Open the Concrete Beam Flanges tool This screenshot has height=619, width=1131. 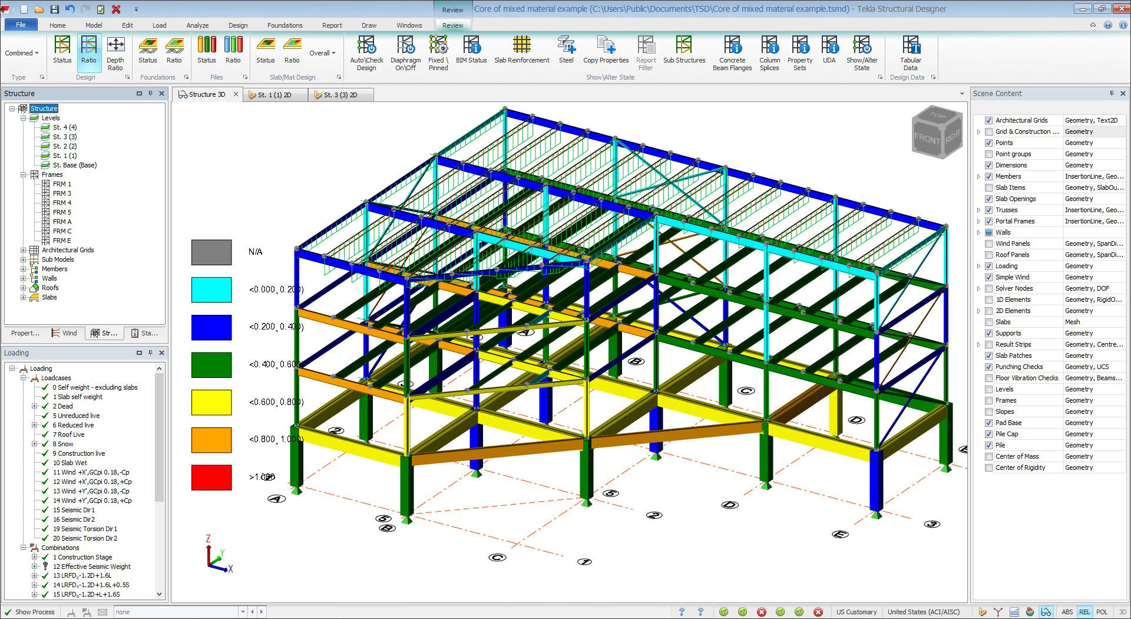pos(732,52)
